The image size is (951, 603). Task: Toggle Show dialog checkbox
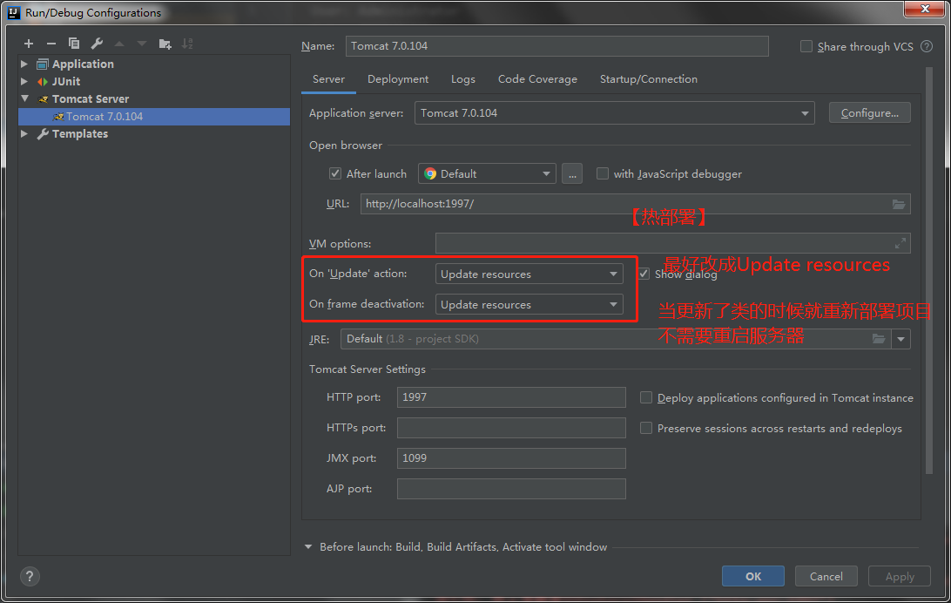[644, 274]
